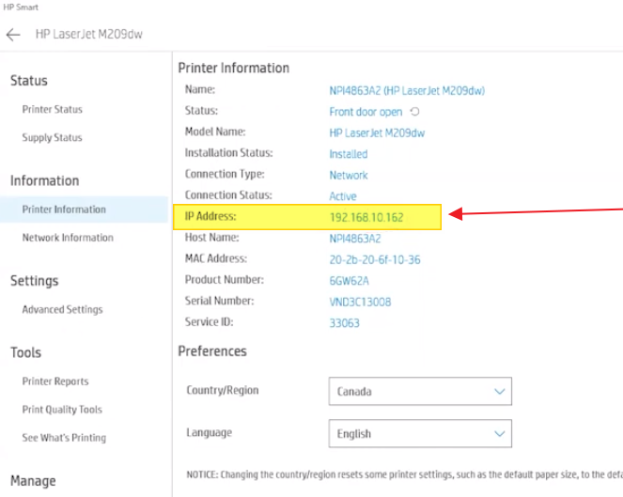Click the Status section heading in sidebar

tap(28, 81)
